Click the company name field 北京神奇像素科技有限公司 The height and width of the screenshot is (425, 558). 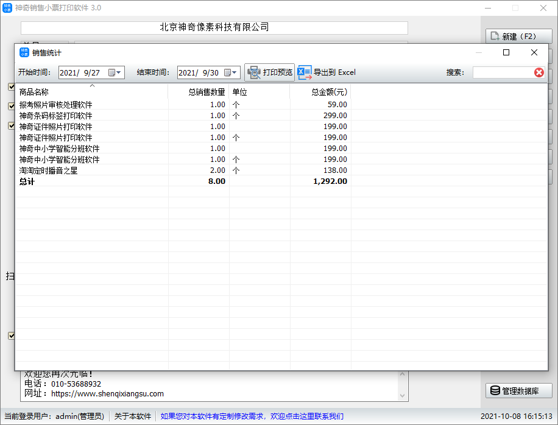pyautogui.click(x=214, y=27)
